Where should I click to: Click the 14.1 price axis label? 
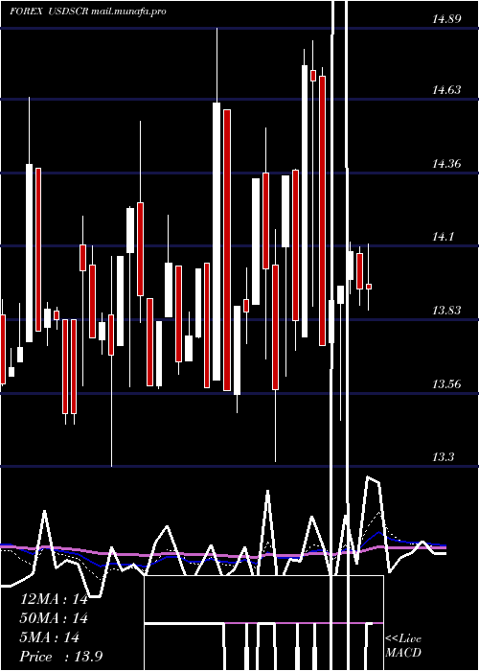pos(443,237)
